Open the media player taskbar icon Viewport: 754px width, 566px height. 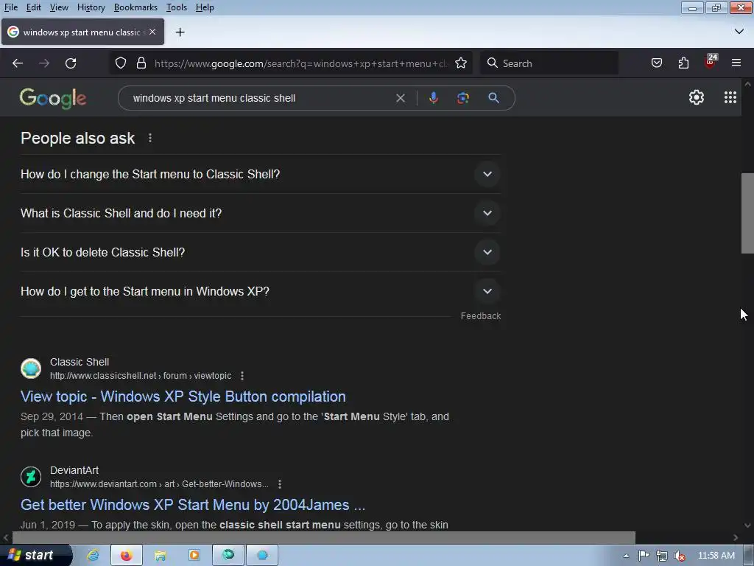coord(194,556)
